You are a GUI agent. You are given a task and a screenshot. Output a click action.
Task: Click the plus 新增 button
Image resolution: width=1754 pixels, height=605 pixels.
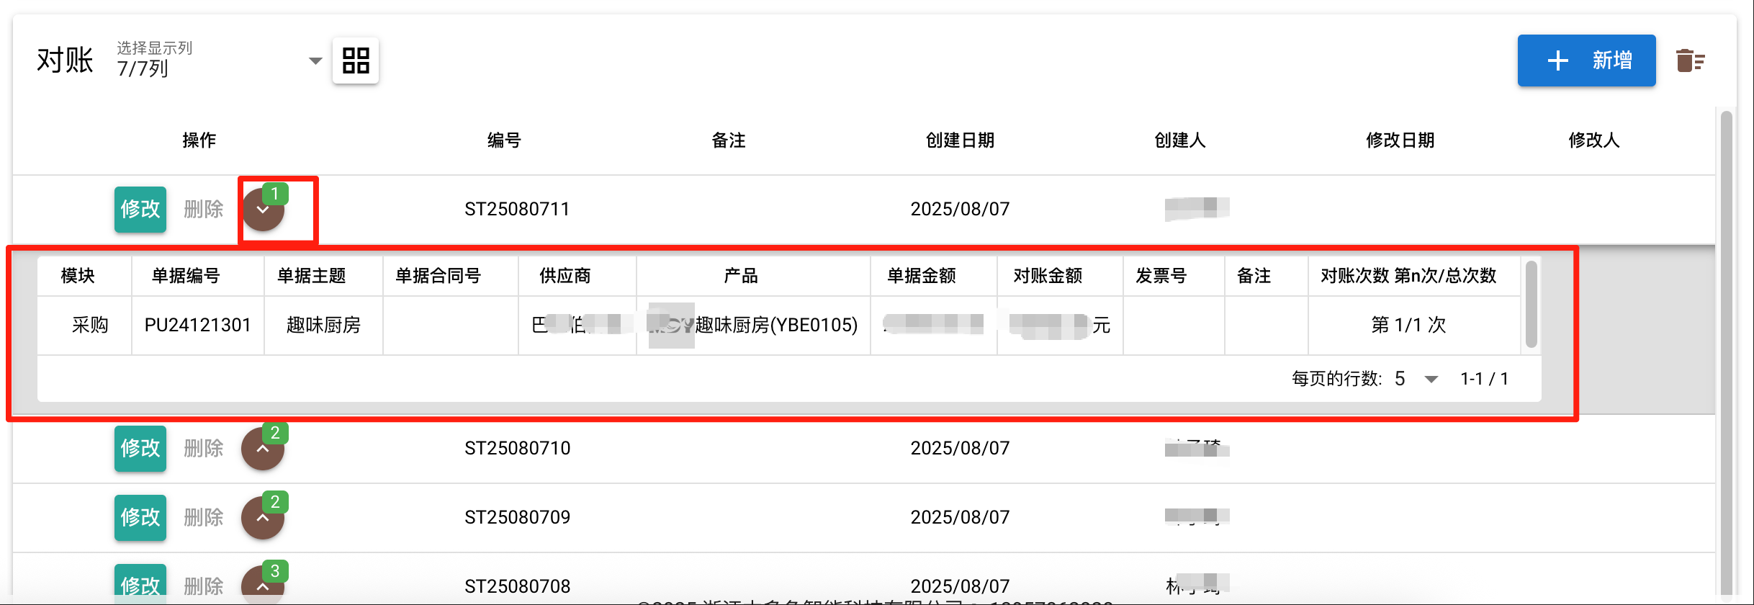(x=1586, y=60)
